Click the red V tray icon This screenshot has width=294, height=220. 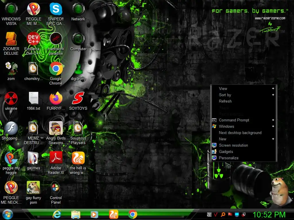[216, 214]
